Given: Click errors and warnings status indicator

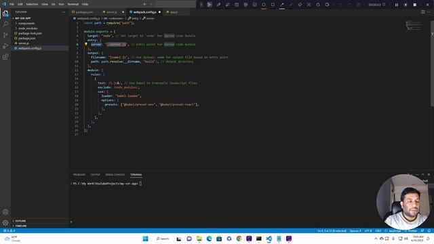Looking at the screenshot, I should [9, 230].
